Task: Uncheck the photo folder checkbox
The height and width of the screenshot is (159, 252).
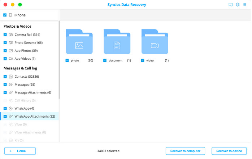Action: pos(67,60)
